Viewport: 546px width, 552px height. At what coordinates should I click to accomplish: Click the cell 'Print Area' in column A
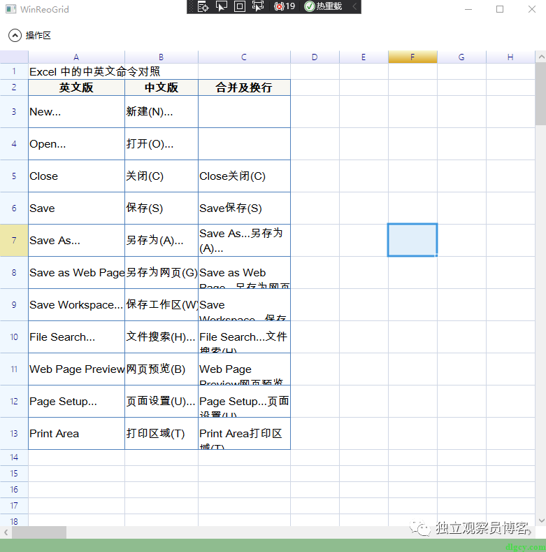76,433
